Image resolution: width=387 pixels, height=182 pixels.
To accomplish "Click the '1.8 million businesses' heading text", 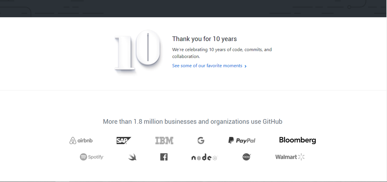I will [193, 122].
